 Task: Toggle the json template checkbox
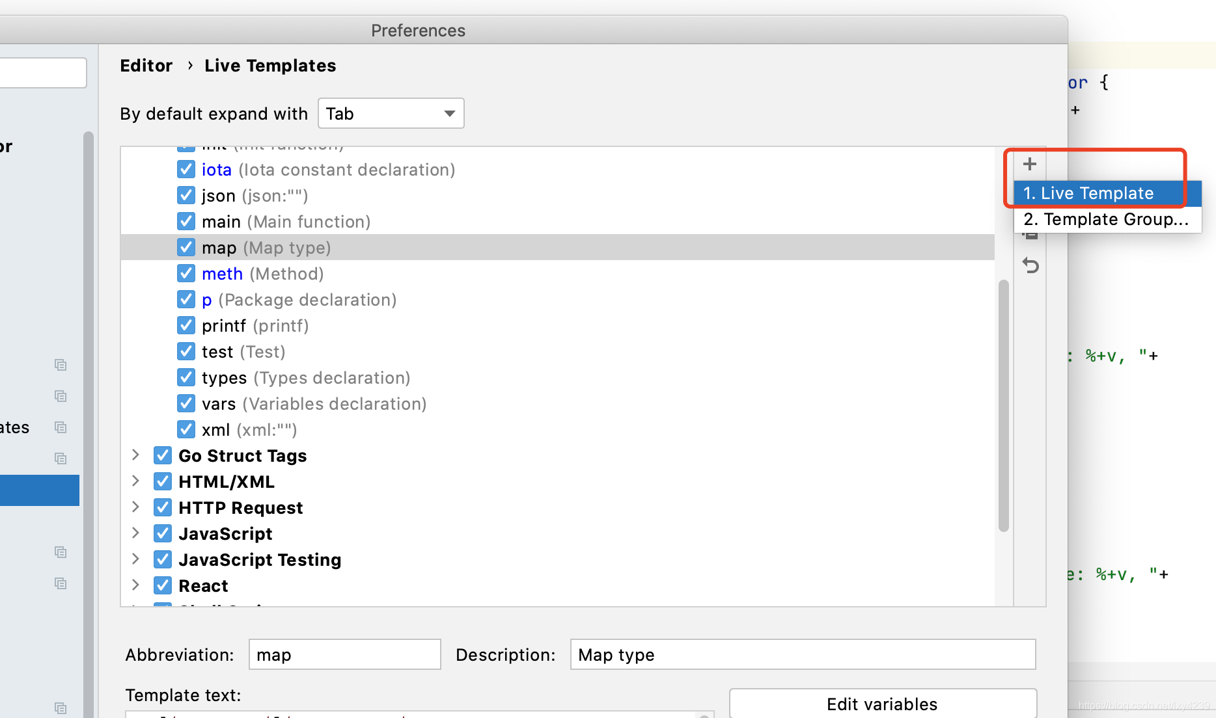186,195
